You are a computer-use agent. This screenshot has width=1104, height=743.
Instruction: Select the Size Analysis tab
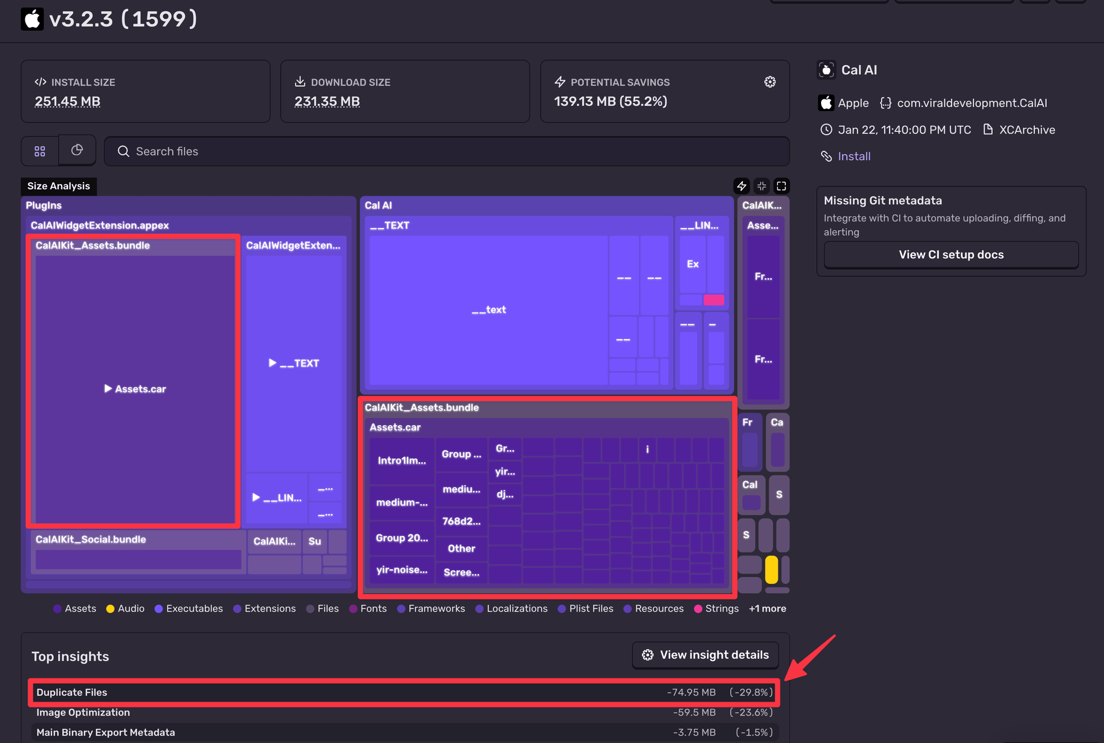pos(58,186)
